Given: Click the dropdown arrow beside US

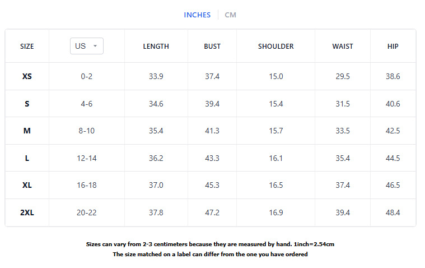Looking at the screenshot, I should 95,46.
